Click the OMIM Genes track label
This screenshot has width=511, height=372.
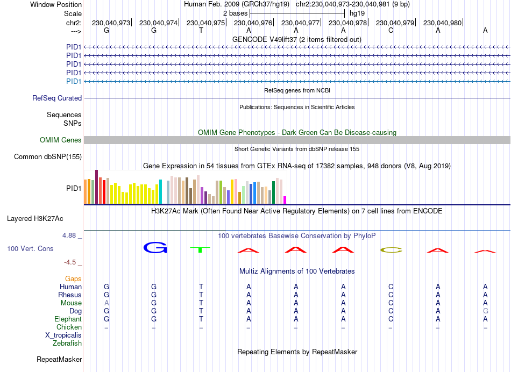(x=61, y=140)
